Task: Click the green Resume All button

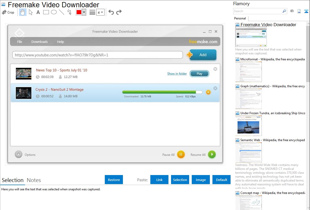Action: [x=212, y=154]
